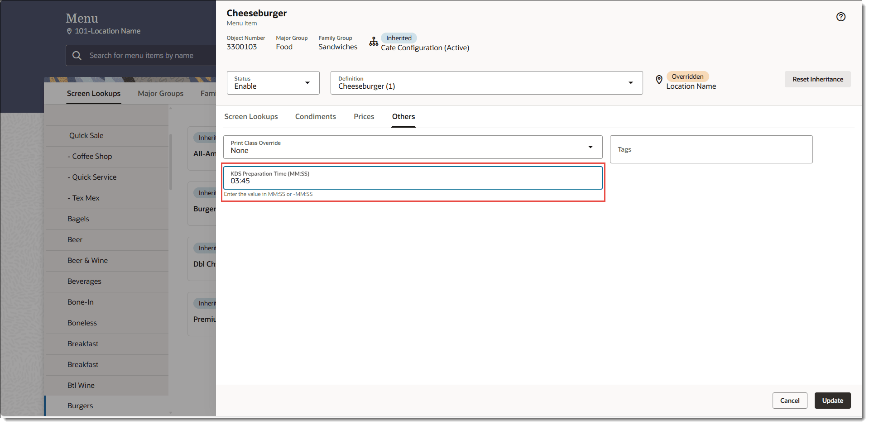Click the location pin icon beside Overridden
The image size is (869, 425).
(659, 80)
